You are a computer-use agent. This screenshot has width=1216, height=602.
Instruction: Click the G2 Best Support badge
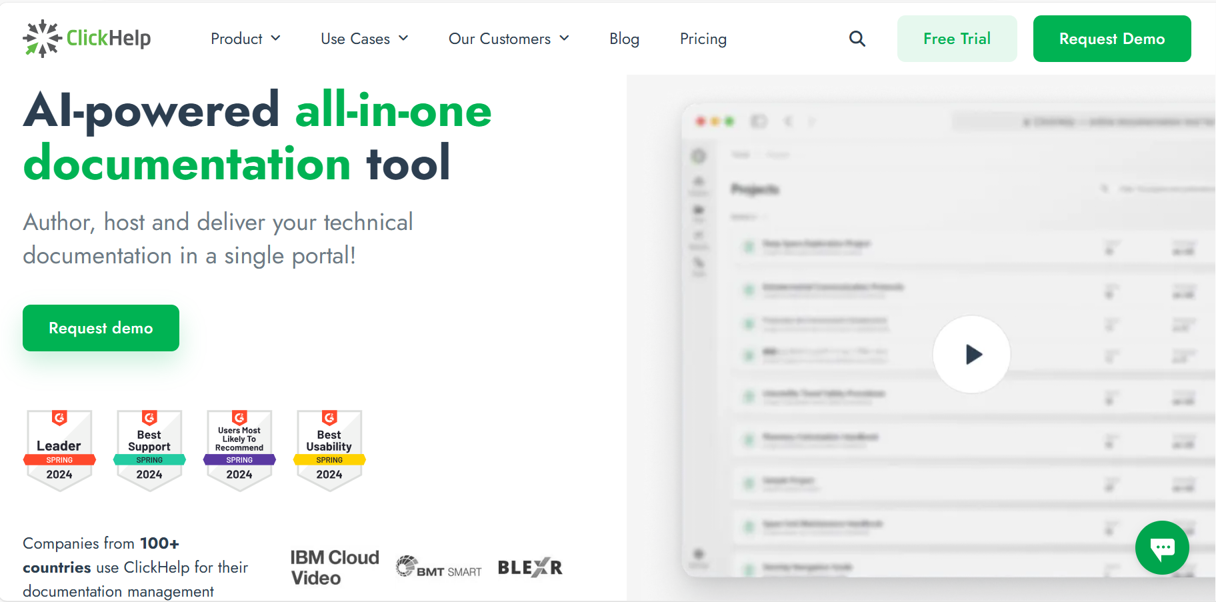click(x=149, y=451)
